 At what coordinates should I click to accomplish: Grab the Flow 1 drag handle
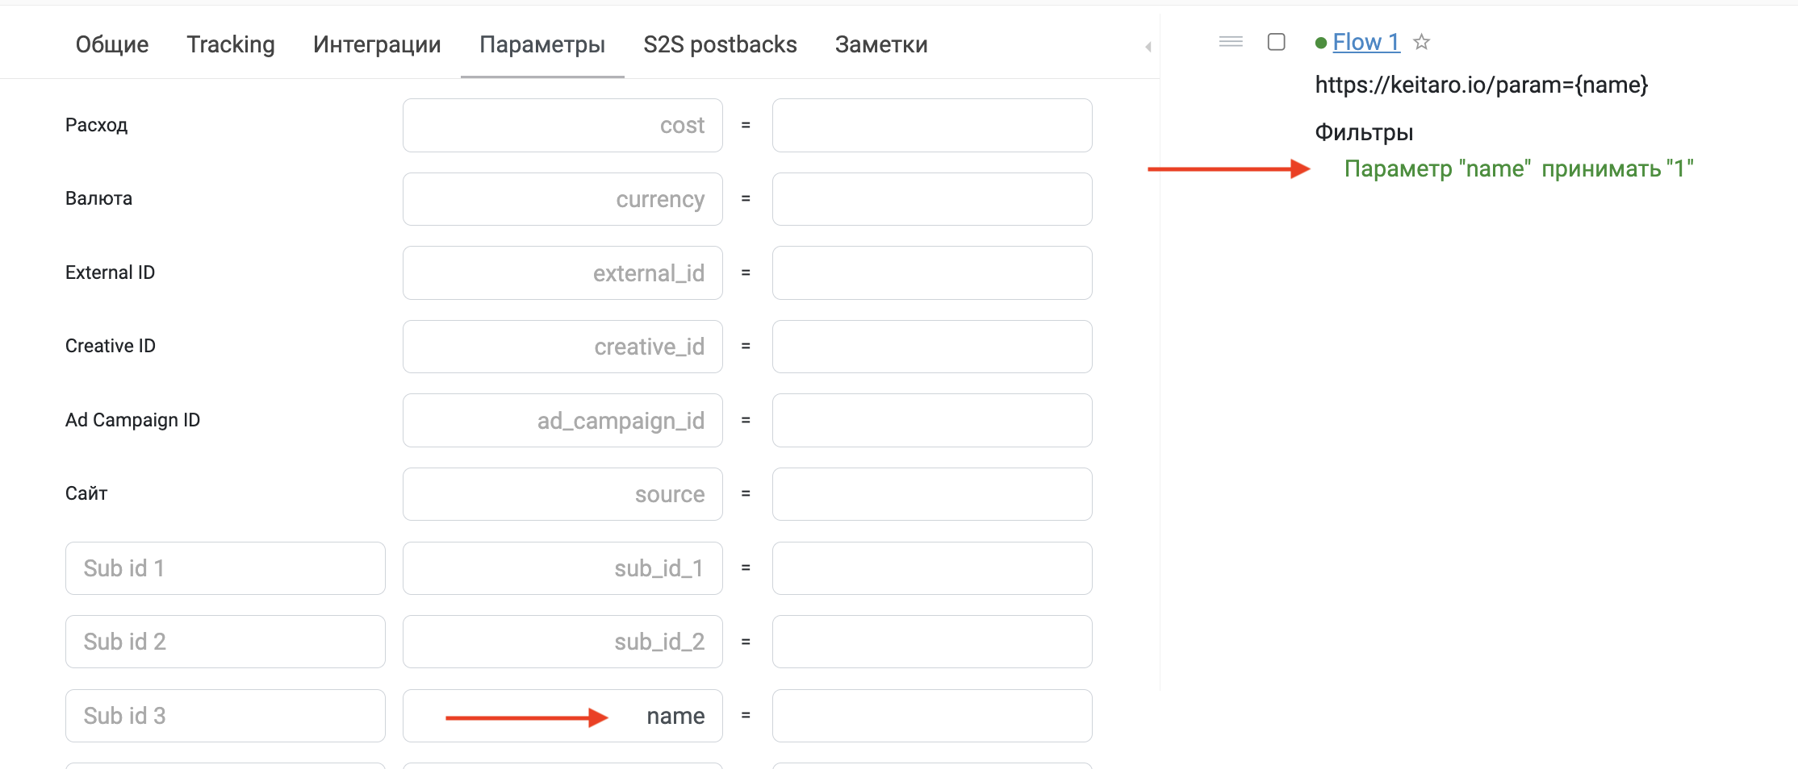[x=1231, y=42]
